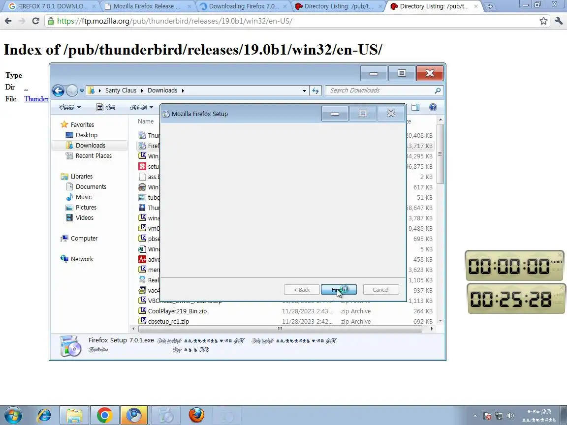This screenshot has width=567, height=425.
Task: Click the adv PDF file icon
Action: pos(142,260)
